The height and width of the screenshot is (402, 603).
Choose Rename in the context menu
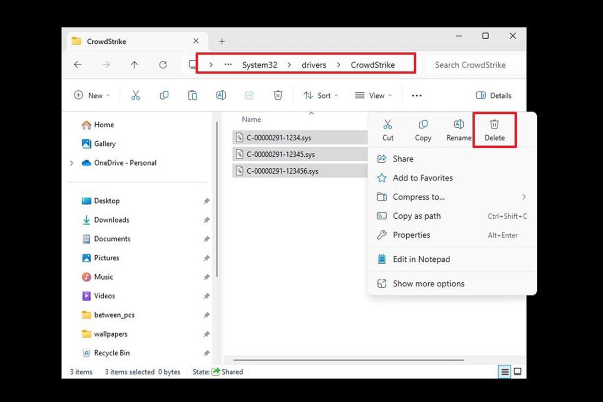click(x=459, y=130)
